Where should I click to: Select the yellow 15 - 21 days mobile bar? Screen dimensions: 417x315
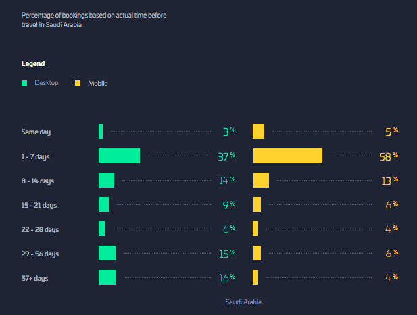(257, 204)
